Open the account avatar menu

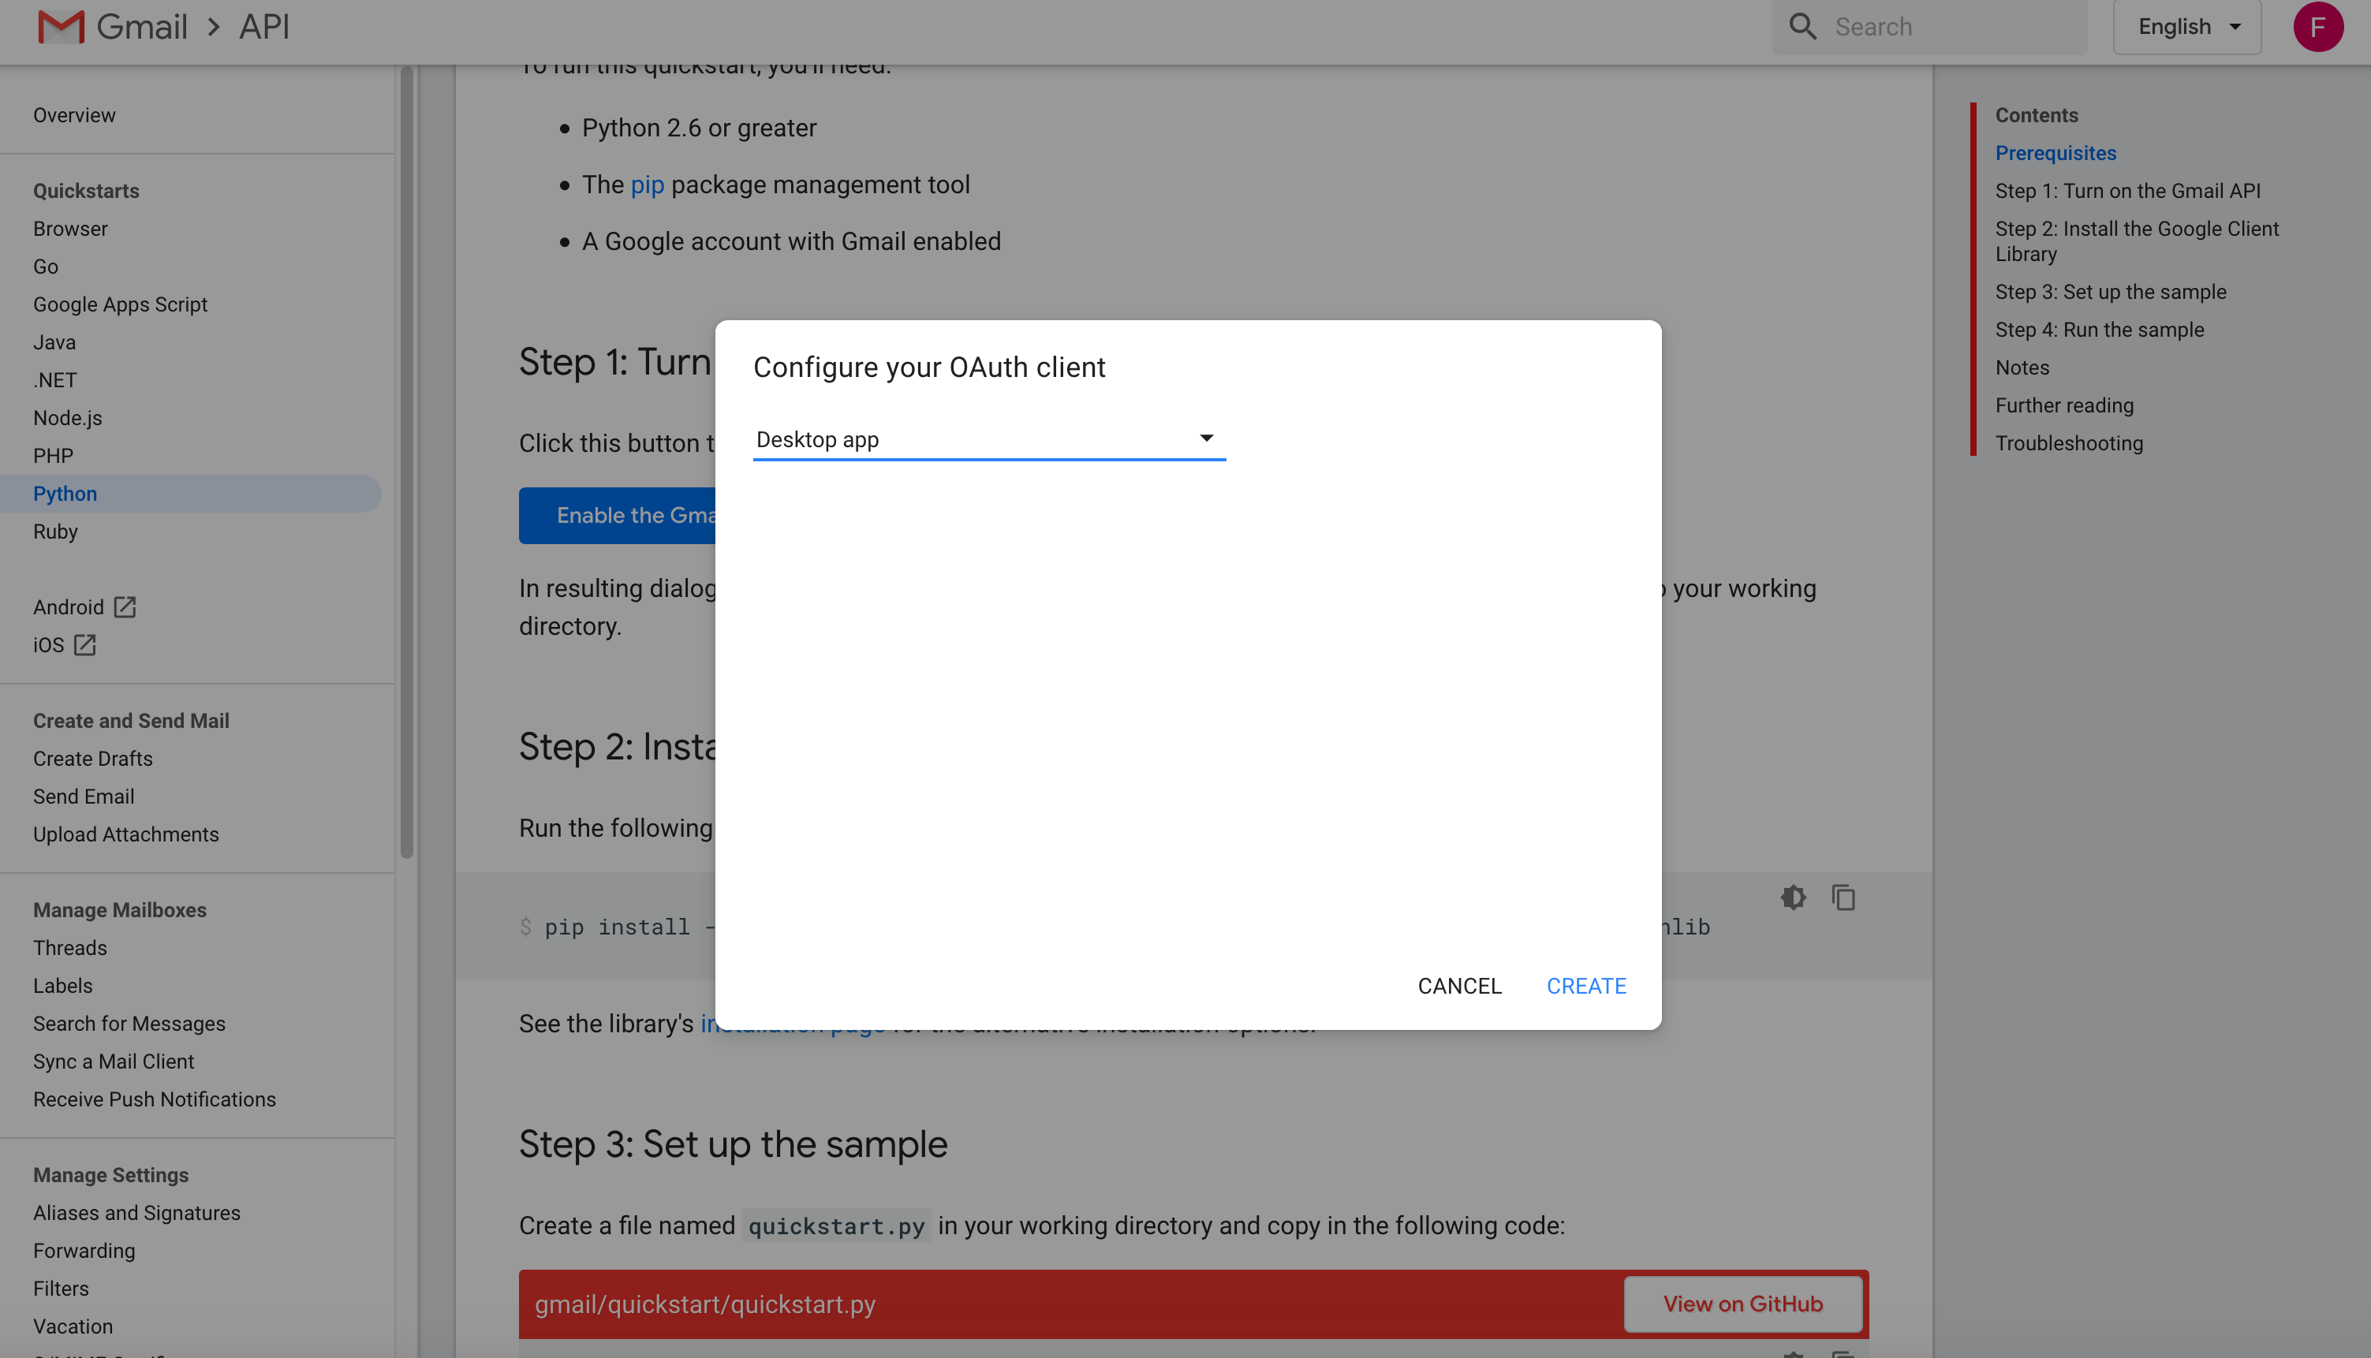tap(2320, 27)
